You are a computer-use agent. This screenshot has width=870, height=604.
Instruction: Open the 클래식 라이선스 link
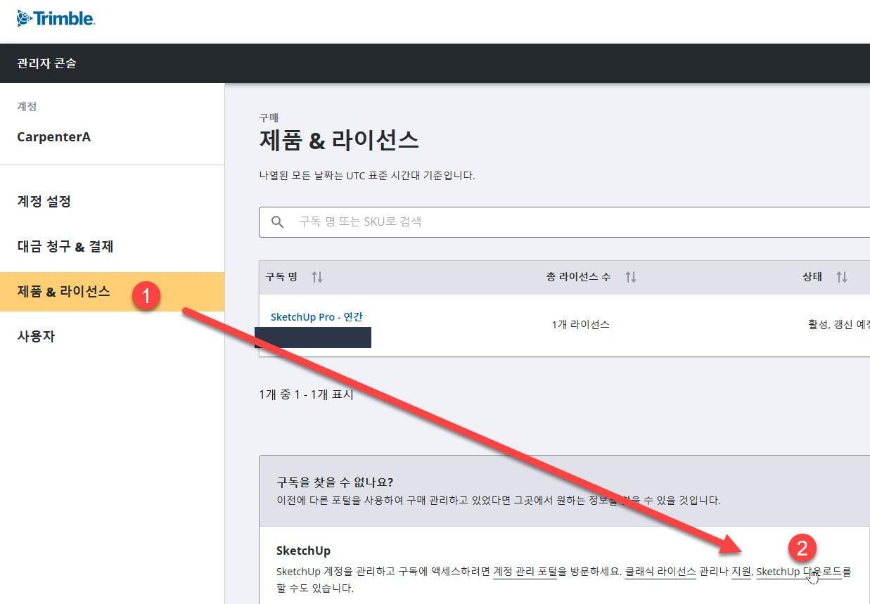(660, 572)
